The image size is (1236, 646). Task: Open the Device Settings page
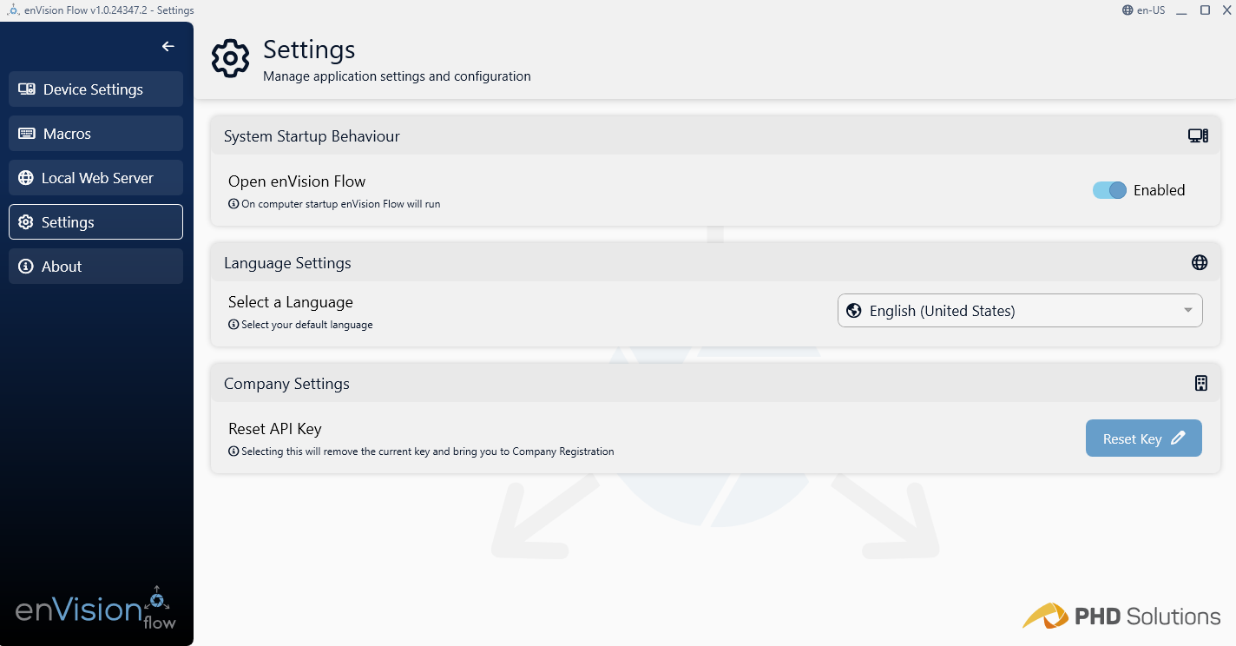[x=95, y=89]
